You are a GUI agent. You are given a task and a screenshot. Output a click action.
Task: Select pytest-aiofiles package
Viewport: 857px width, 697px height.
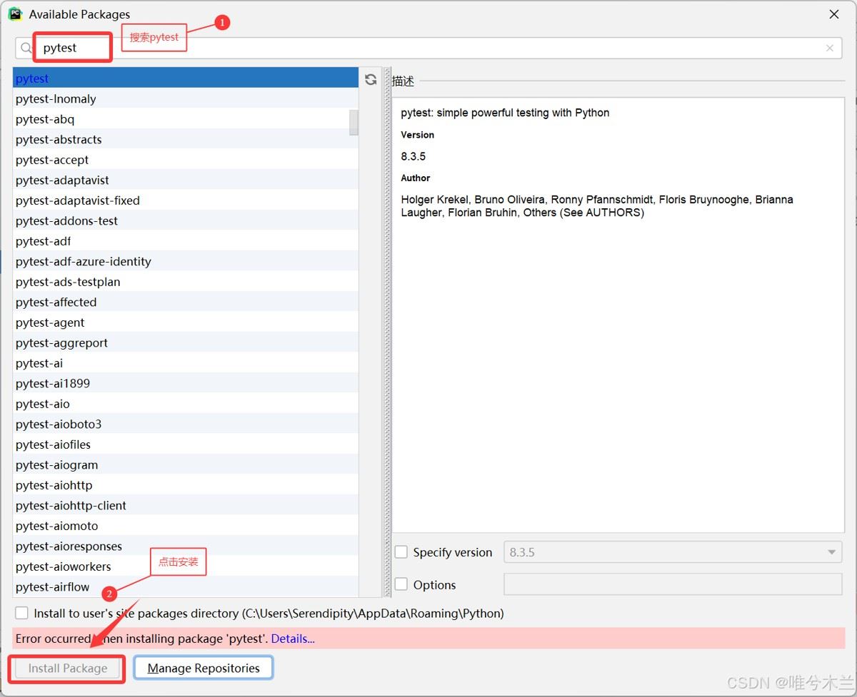point(186,444)
